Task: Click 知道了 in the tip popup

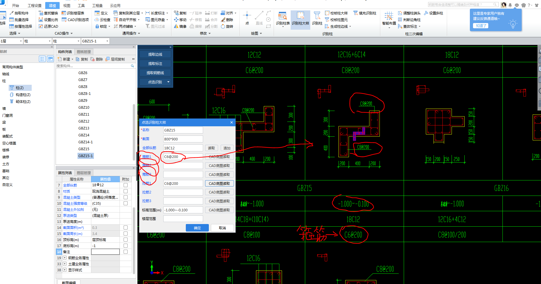Action: [x=481, y=26]
